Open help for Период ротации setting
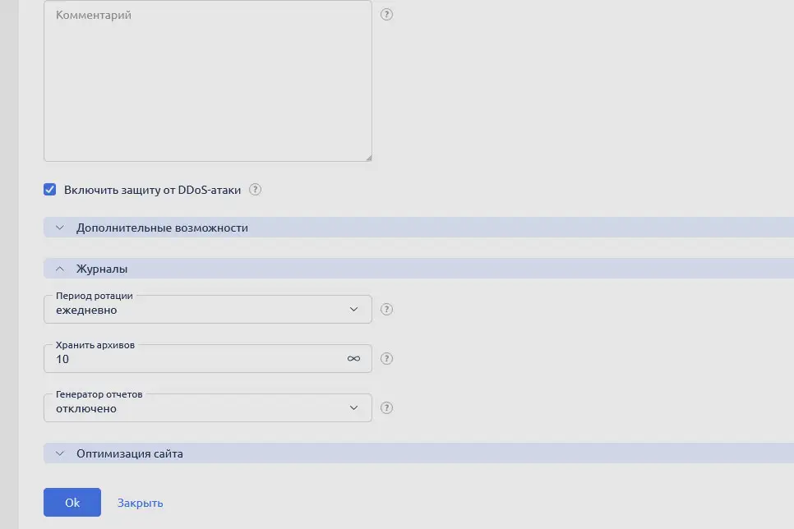The height and width of the screenshot is (529, 794). click(x=386, y=309)
